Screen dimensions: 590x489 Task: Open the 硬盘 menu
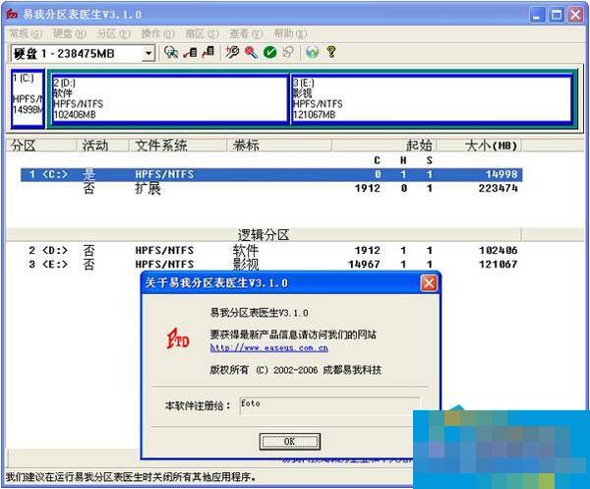click(70, 33)
